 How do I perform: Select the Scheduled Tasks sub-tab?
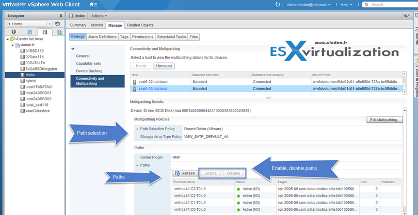click(171, 37)
